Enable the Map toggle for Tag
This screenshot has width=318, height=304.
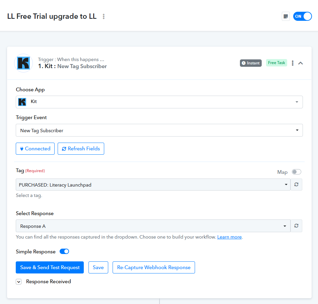tap(296, 172)
